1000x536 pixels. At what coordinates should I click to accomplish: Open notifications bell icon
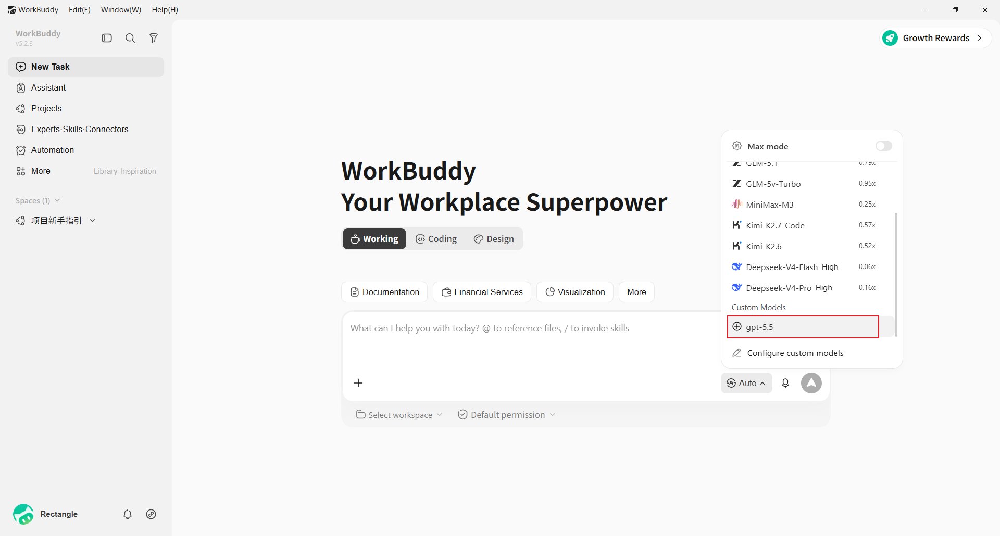tap(128, 514)
